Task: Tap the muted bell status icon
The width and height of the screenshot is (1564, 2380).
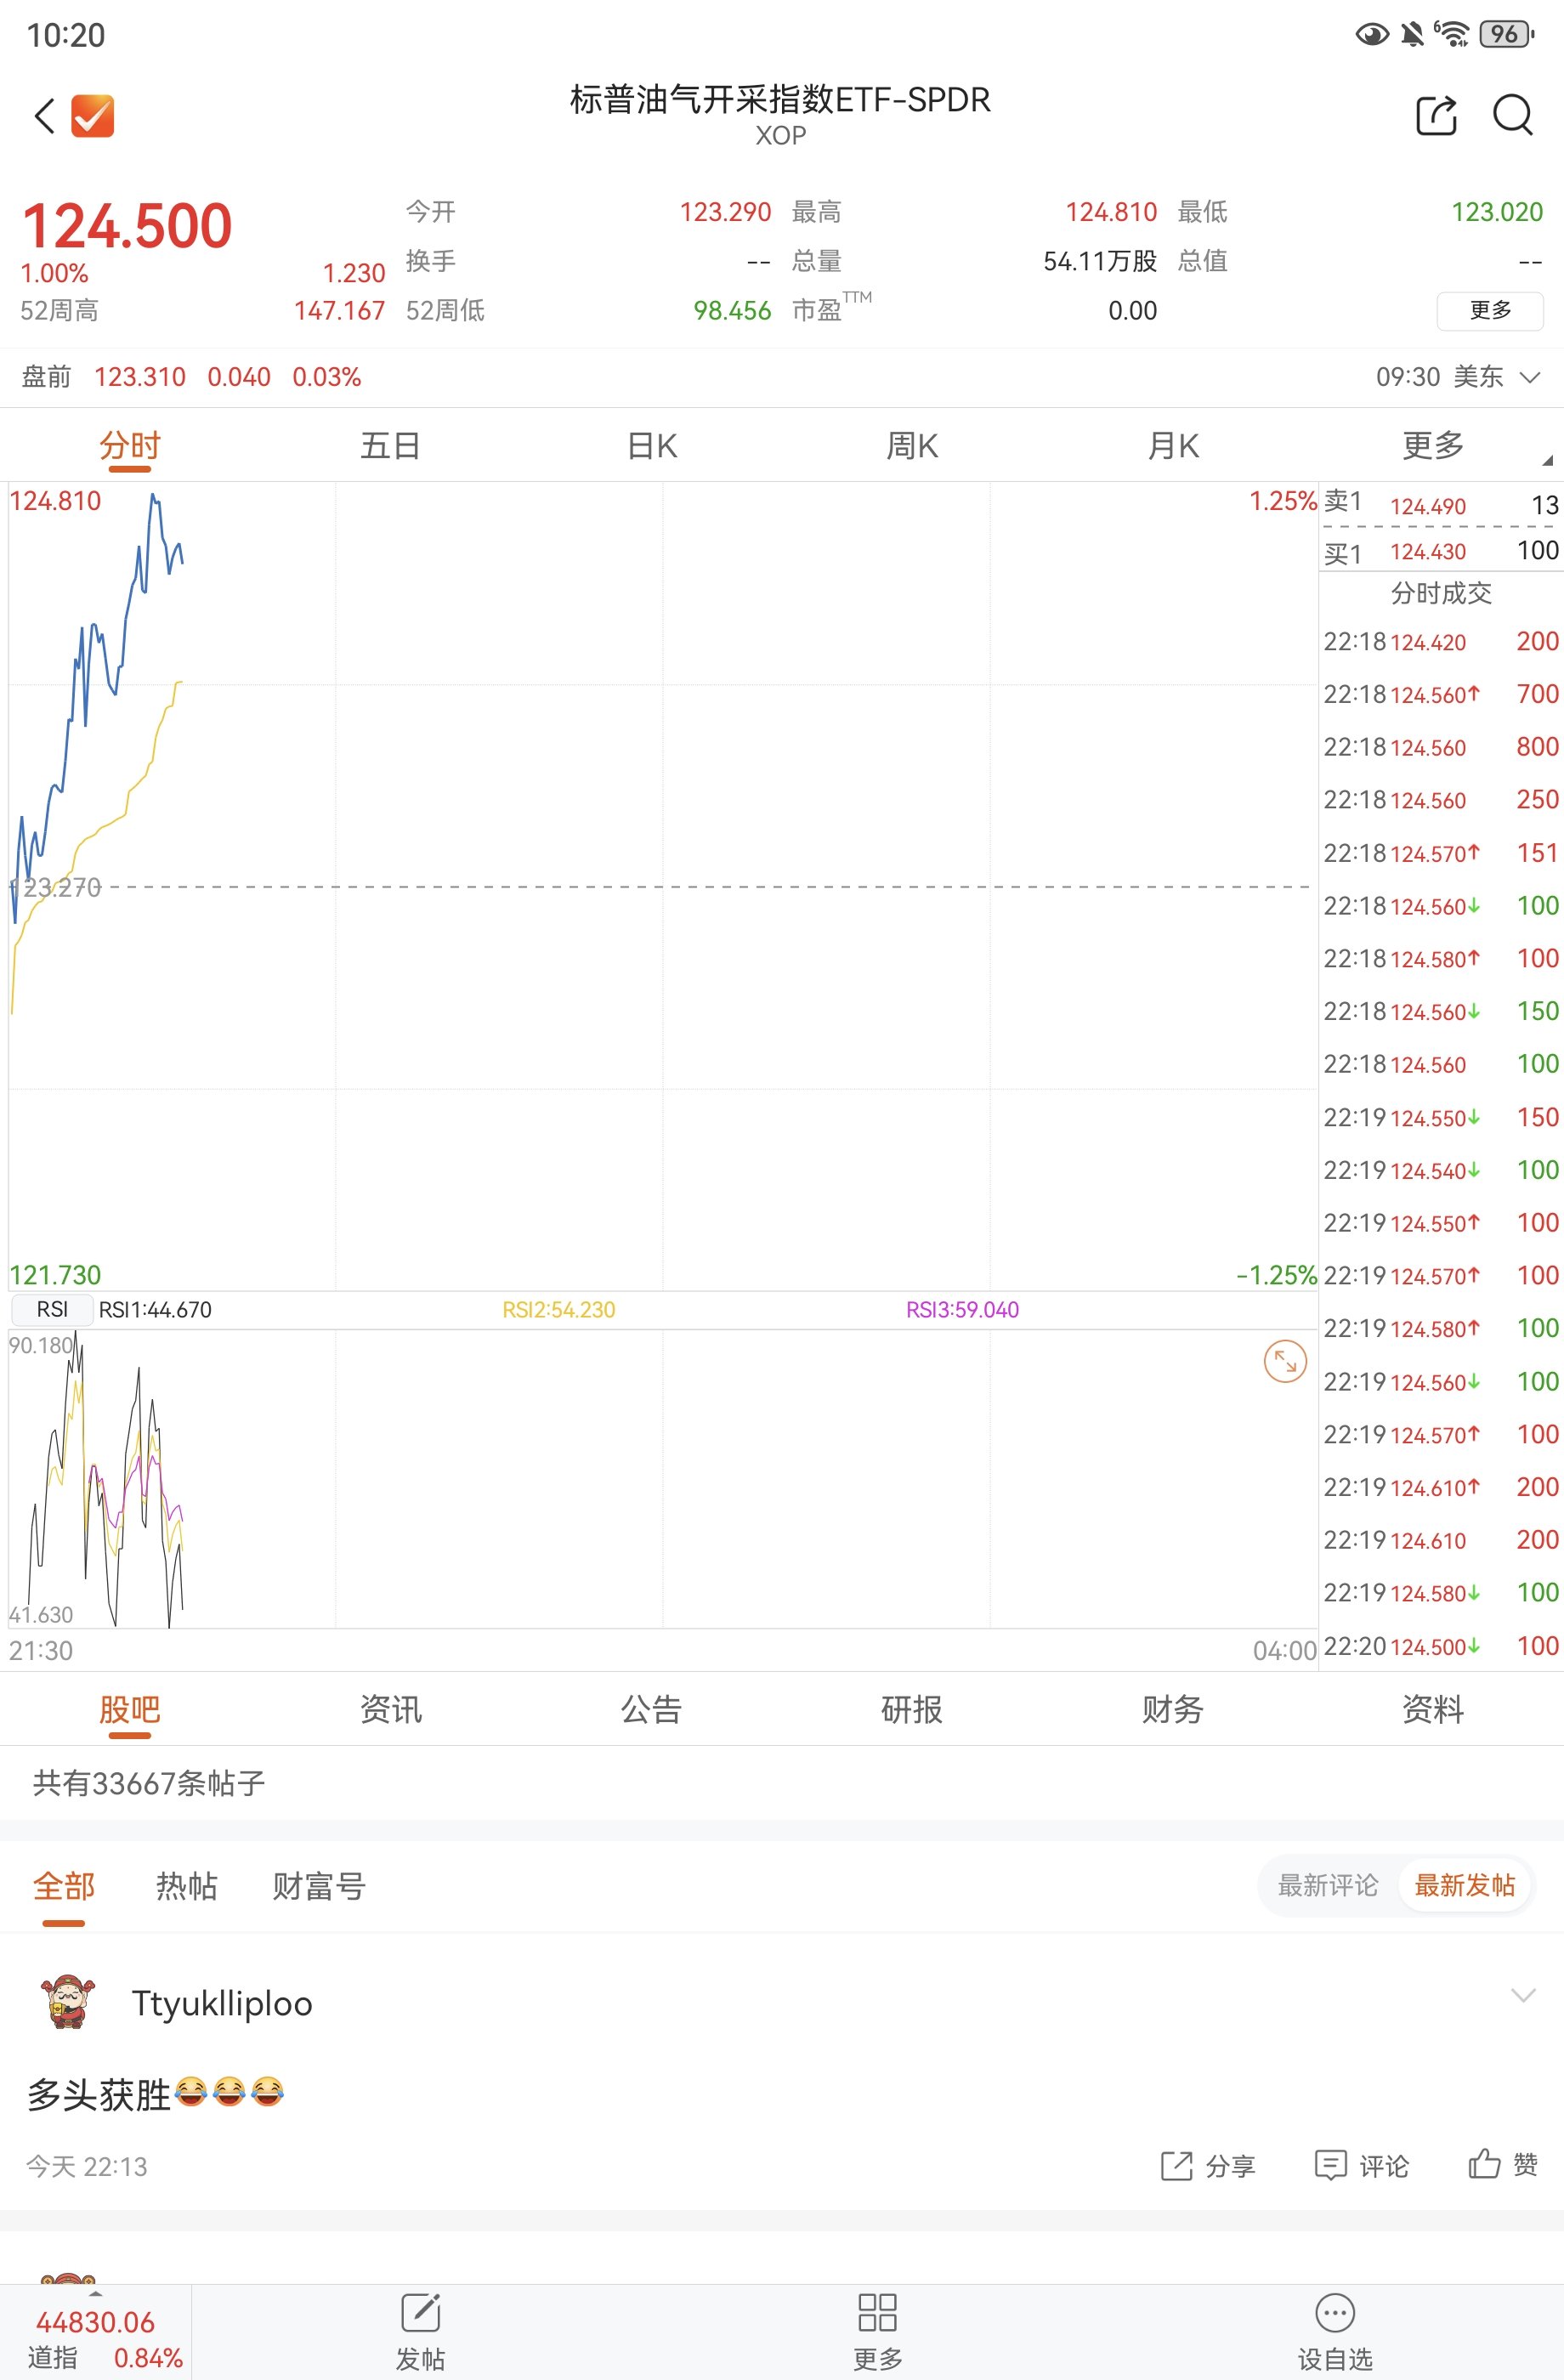Action: click(1412, 35)
